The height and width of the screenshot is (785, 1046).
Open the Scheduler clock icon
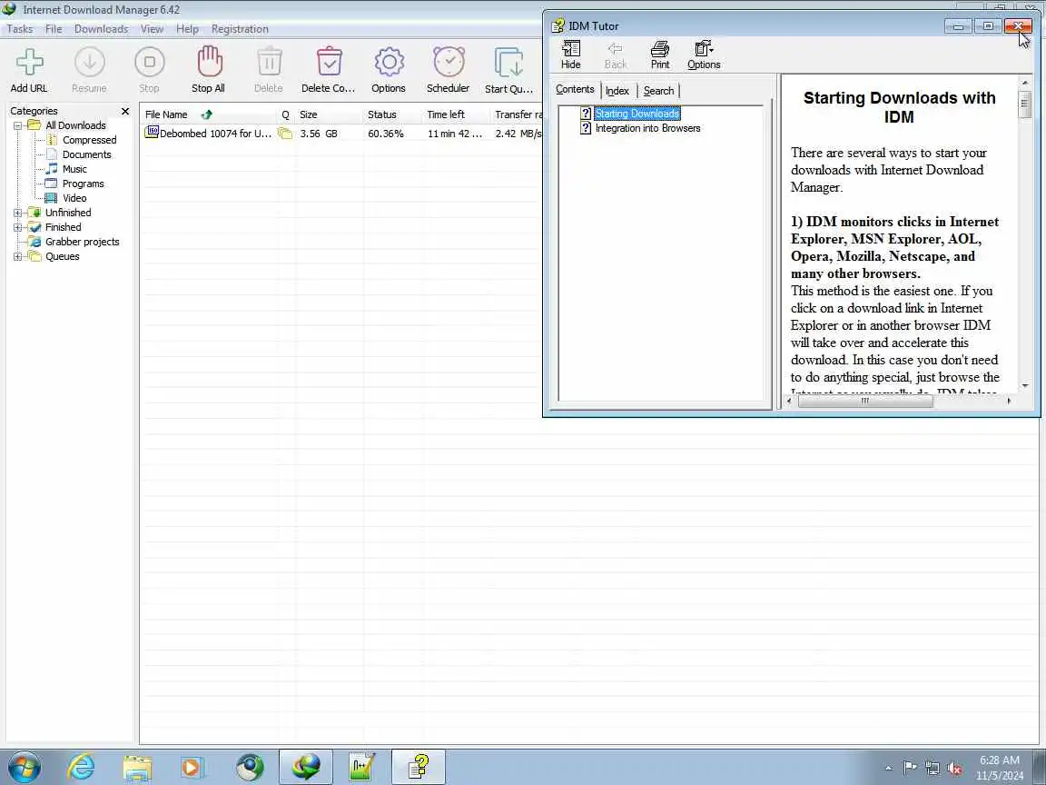pyautogui.click(x=449, y=69)
